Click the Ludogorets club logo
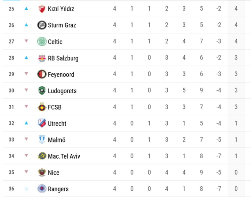Viewport: 251px width, 197px height. point(42,91)
